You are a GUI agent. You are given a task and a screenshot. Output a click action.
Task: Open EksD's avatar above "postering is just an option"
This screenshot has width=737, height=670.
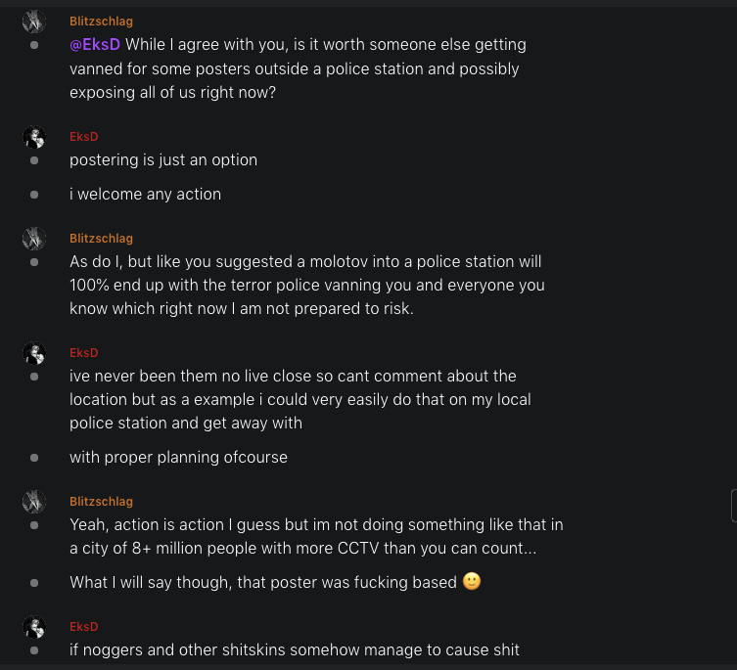pyautogui.click(x=34, y=137)
